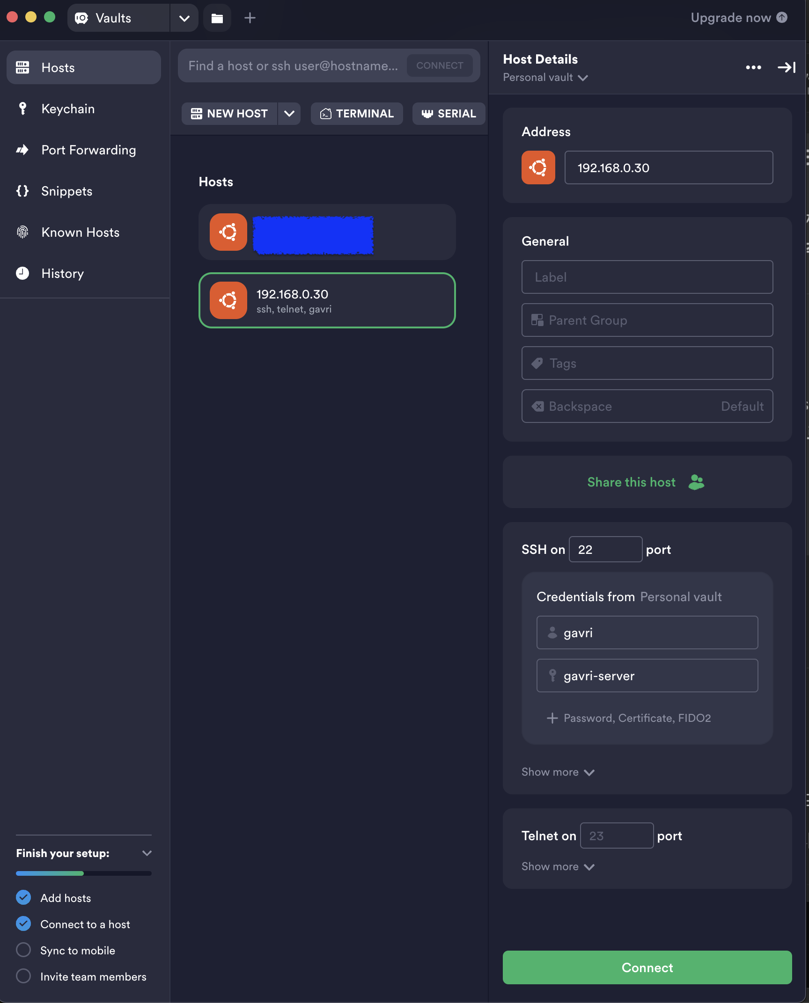Click the share people icon
The height and width of the screenshot is (1003, 809).
click(x=697, y=482)
